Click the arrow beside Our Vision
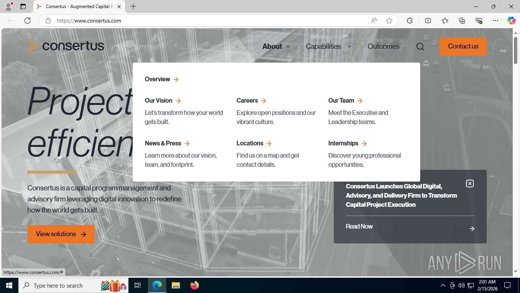 click(178, 101)
